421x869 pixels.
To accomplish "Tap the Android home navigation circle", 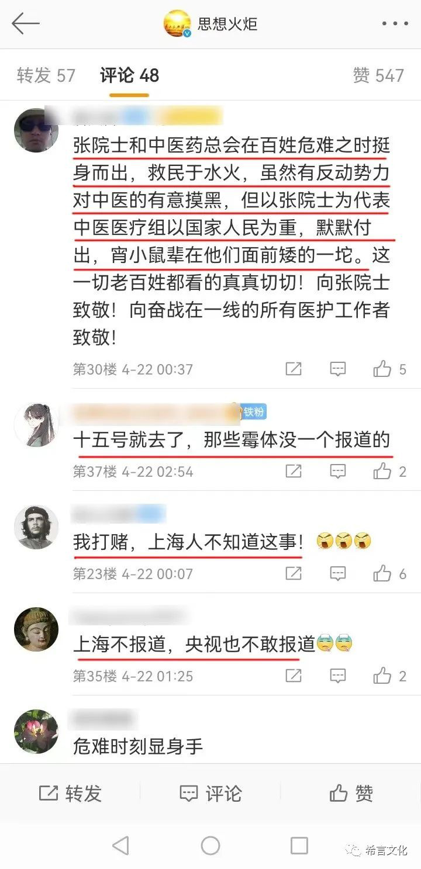I will pos(210,845).
